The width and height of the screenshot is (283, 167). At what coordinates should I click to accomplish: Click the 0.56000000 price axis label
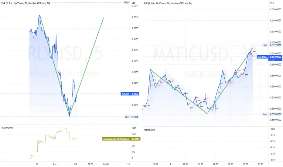point(276,108)
